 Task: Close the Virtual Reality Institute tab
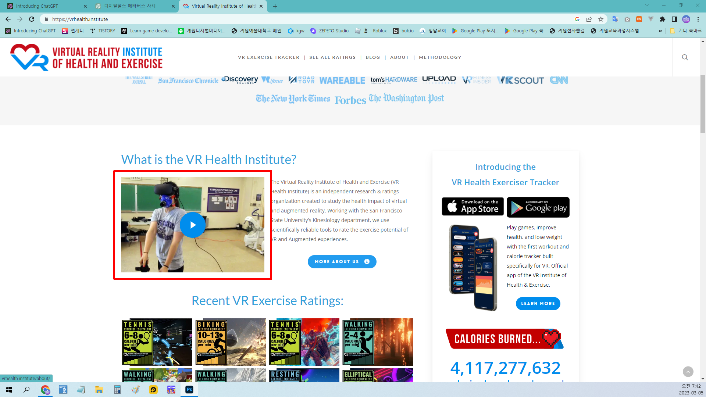click(261, 6)
